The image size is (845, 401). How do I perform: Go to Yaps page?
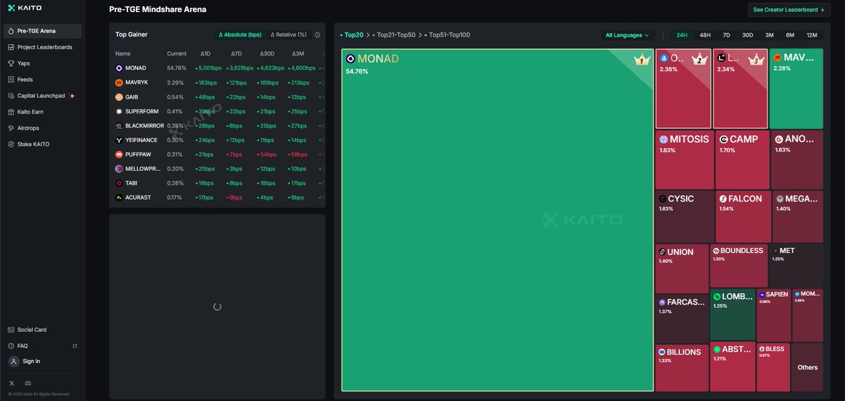[x=42, y=63]
